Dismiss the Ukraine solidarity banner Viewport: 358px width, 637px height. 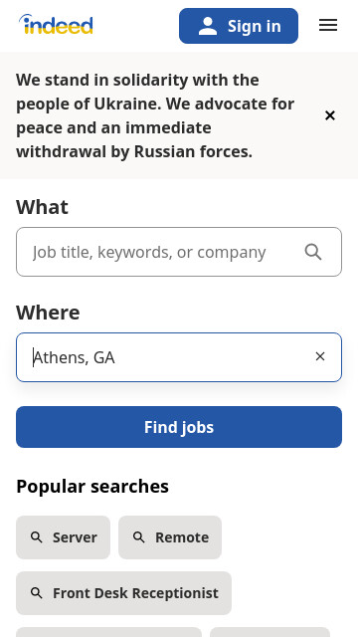click(330, 115)
